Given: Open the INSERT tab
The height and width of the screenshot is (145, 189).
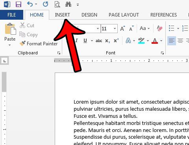Looking at the screenshot, I should (x=62, y=15).
